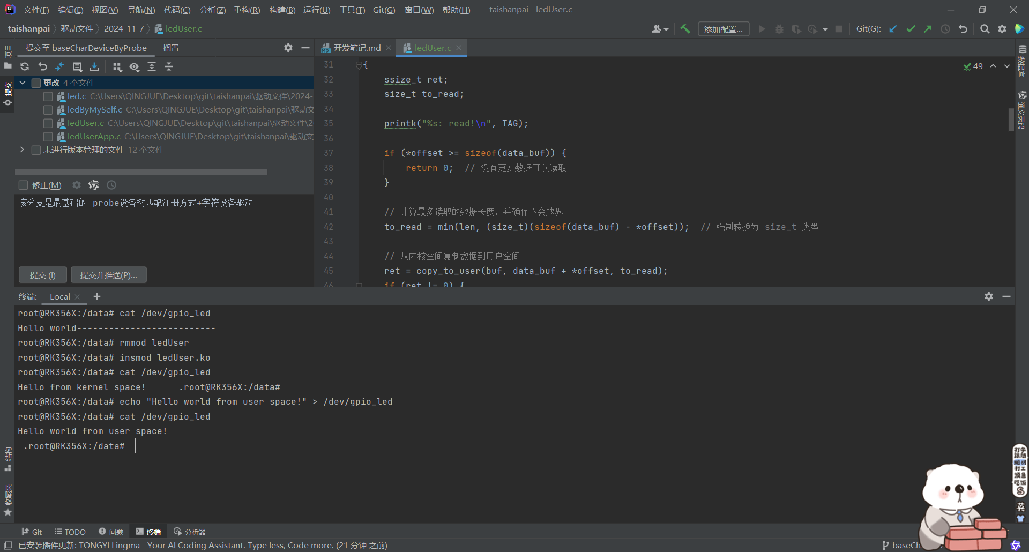Screen dimensions: 1029x552
Task: Add a new terminal tab
Action: click(97, 296)
